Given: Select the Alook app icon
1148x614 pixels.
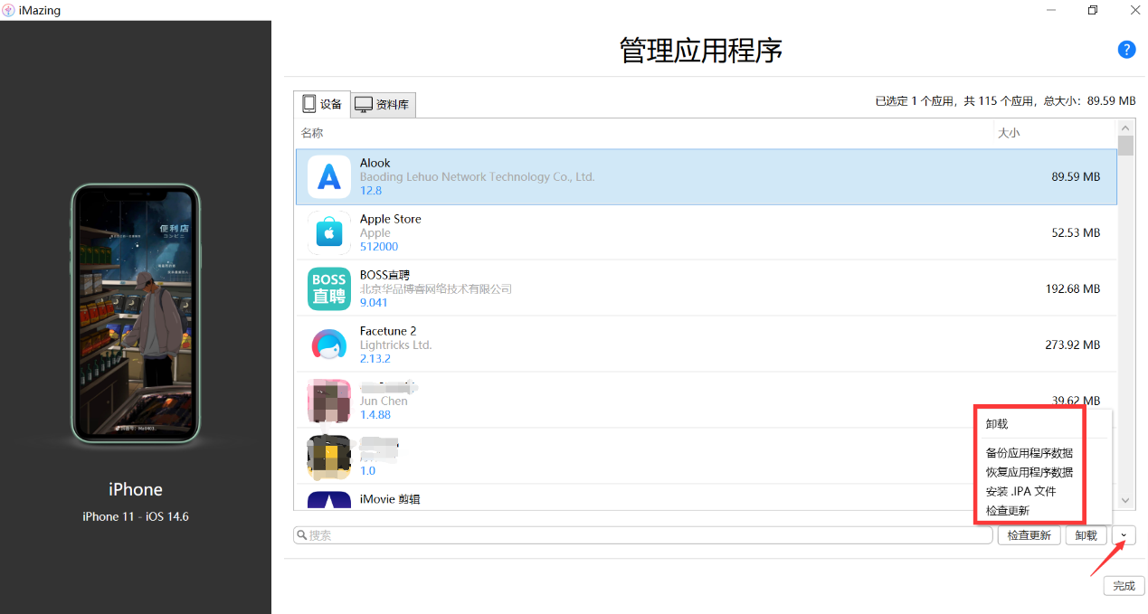Looking at the screenshot, I should click(x=329, y=177).
